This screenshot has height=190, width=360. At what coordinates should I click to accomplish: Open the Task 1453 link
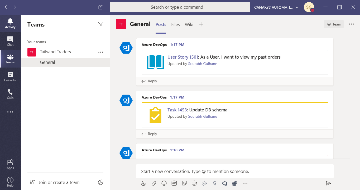pos(177,110)
